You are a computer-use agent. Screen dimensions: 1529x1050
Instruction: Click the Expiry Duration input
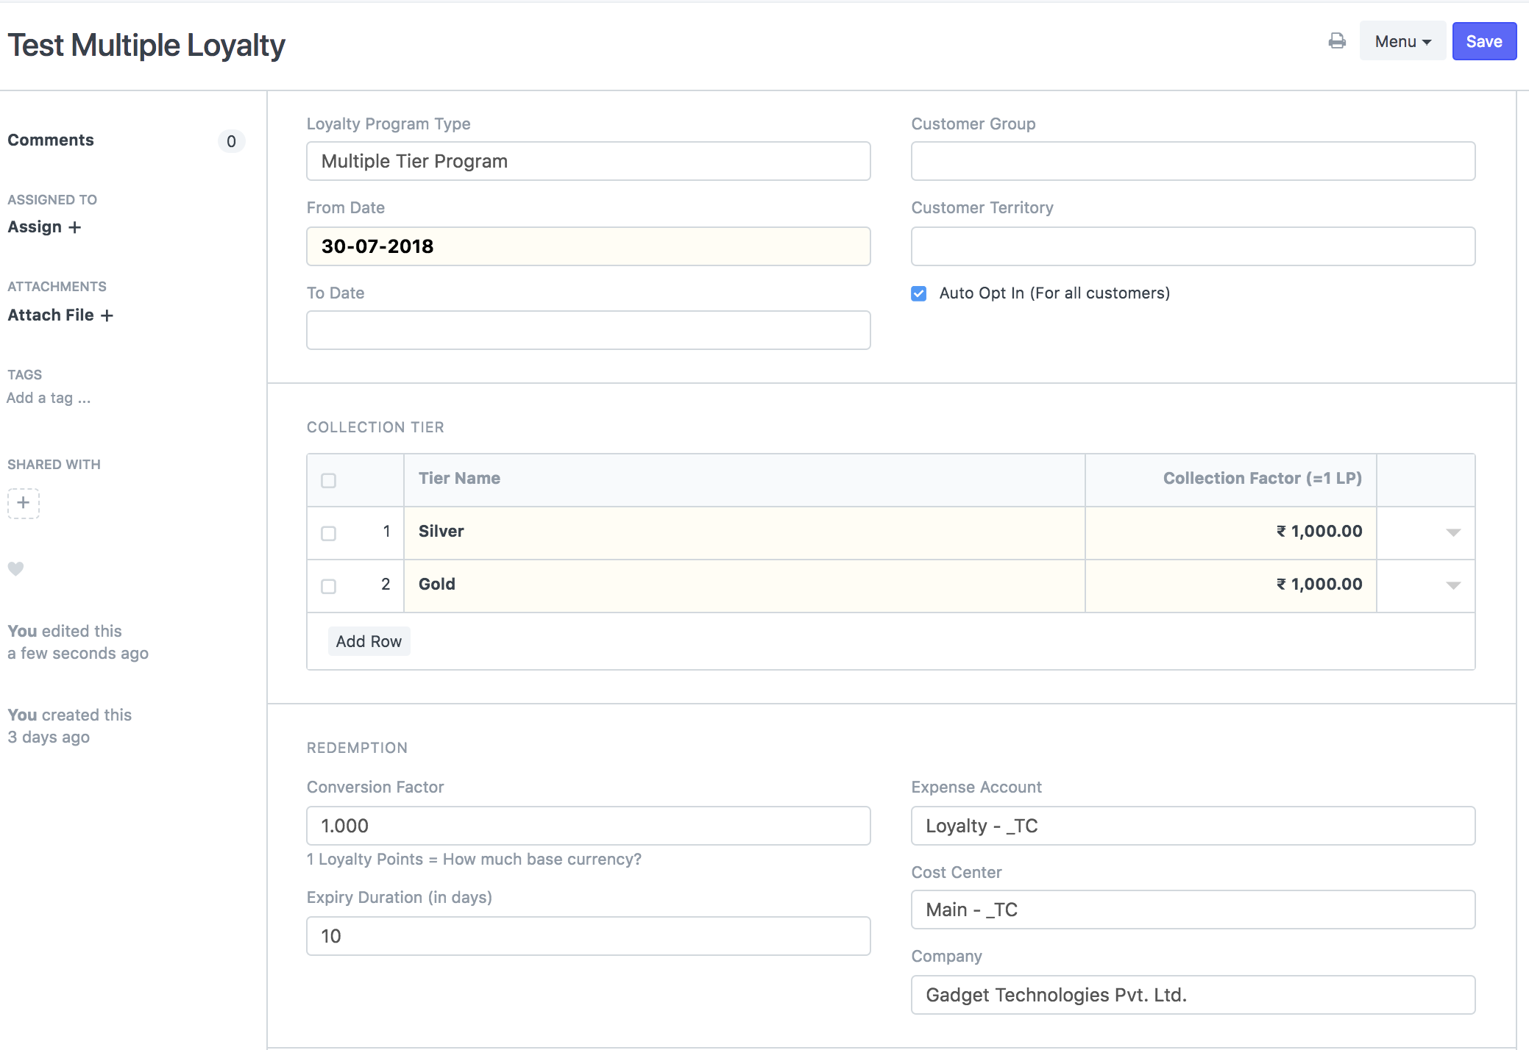tap(588, 936)
